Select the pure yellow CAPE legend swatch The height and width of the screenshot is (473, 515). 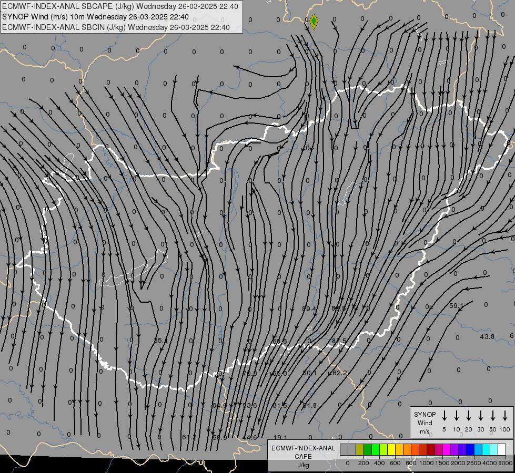tap(391, 449)
